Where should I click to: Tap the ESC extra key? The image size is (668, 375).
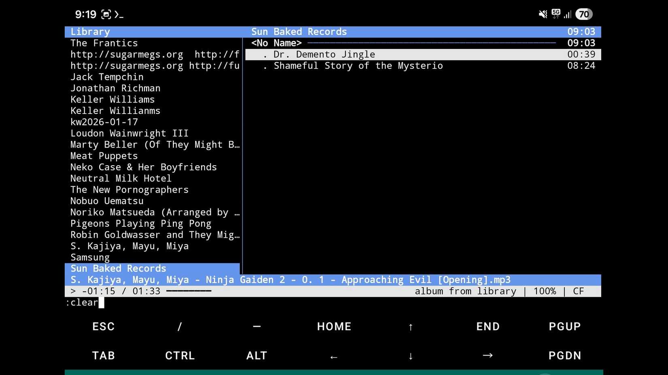pyautogui.click(x=103, y=327)
